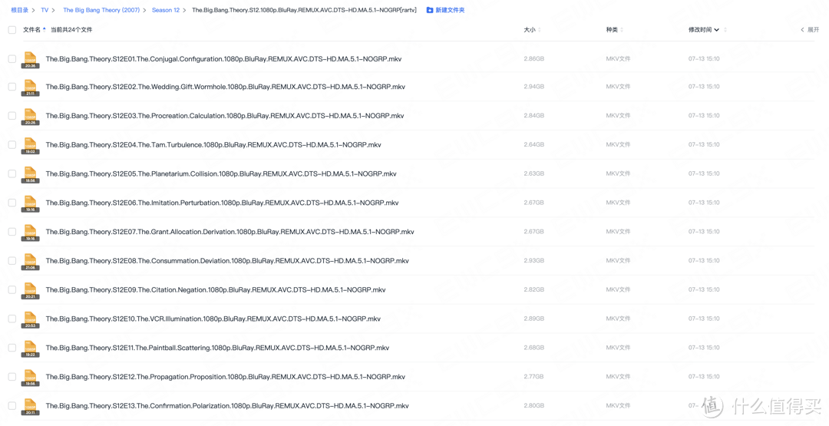Viewport: 829px width, 426px height.
Task: Go to 根目录 root breadcrumb
Action: point(19,10)
